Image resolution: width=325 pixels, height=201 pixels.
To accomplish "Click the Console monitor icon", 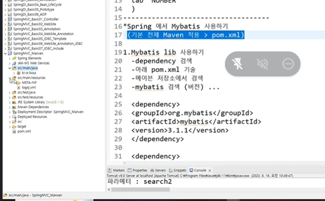I will coord(191,170).
